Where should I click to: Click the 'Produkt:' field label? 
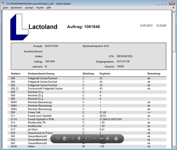[38, 46]
